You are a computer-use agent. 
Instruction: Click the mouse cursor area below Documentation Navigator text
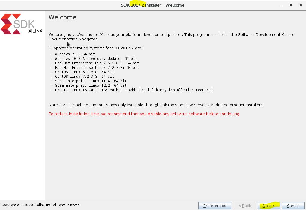tap(68, 44)
